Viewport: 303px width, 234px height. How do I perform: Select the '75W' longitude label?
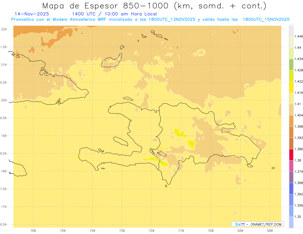(x=63, y=231)
